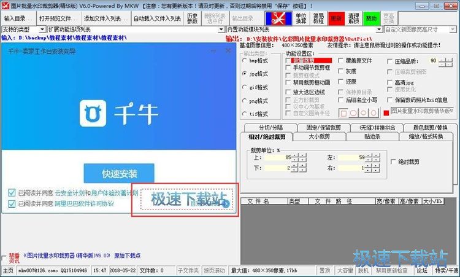Toggle the 后缀名全小写 lowercase extension checkbox
This screenshot has height=277, width=460.
(x=340, y=100)
